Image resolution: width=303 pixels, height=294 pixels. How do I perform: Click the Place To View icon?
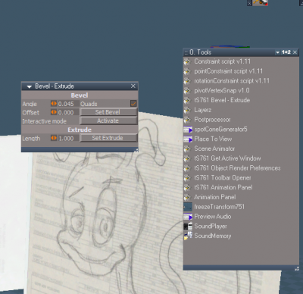(x=188, y=139)
